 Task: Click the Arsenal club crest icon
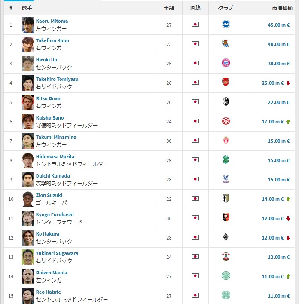226,83
